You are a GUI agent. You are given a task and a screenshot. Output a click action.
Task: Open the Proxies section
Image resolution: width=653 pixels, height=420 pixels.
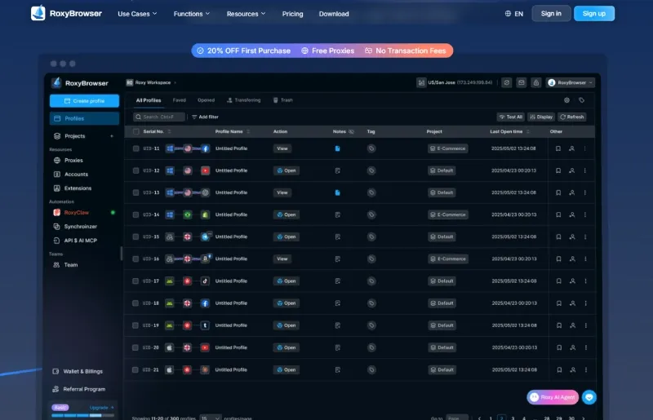[x=69, y=161]
